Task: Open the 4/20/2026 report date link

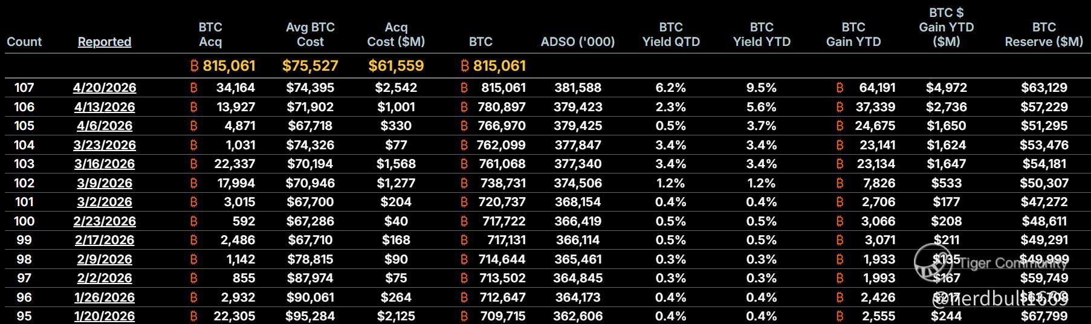Action: click(x=105, y=88)
